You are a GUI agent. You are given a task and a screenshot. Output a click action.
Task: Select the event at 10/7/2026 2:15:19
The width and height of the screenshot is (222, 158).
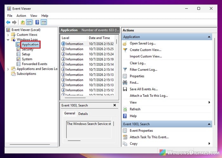[88, 59]
